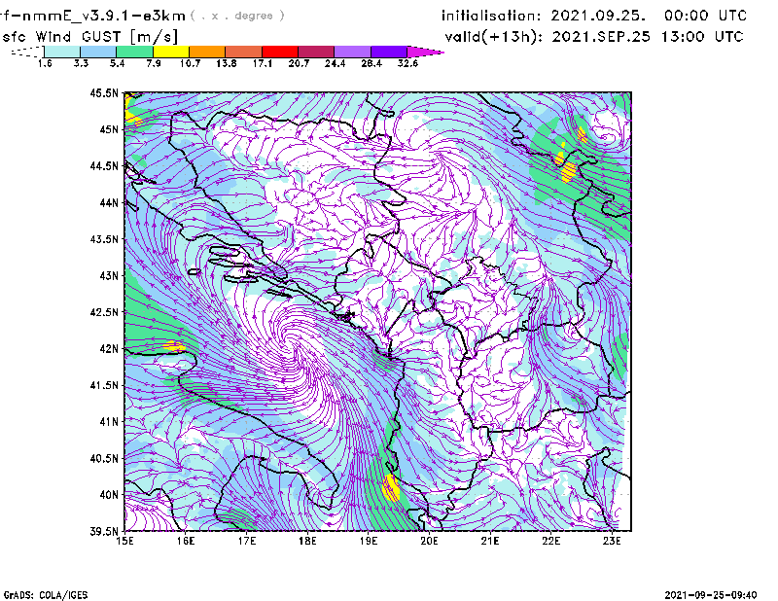The image size is (778, 601).
Task: Click the '19E' longitude axis label
Action: [370, 541]
